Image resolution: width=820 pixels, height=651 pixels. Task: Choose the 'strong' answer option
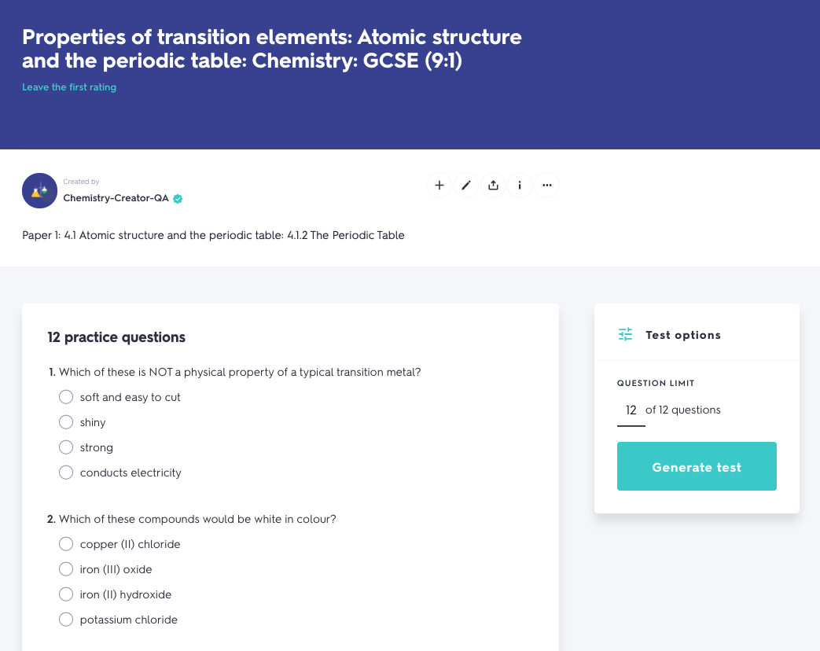click(x=66, y=447)
